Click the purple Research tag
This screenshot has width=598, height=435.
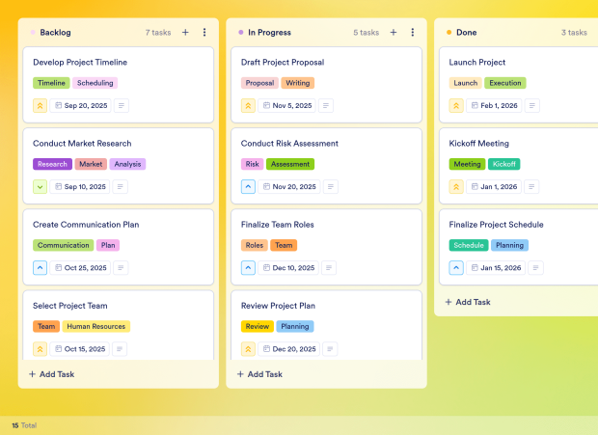(x=52, y=164)
